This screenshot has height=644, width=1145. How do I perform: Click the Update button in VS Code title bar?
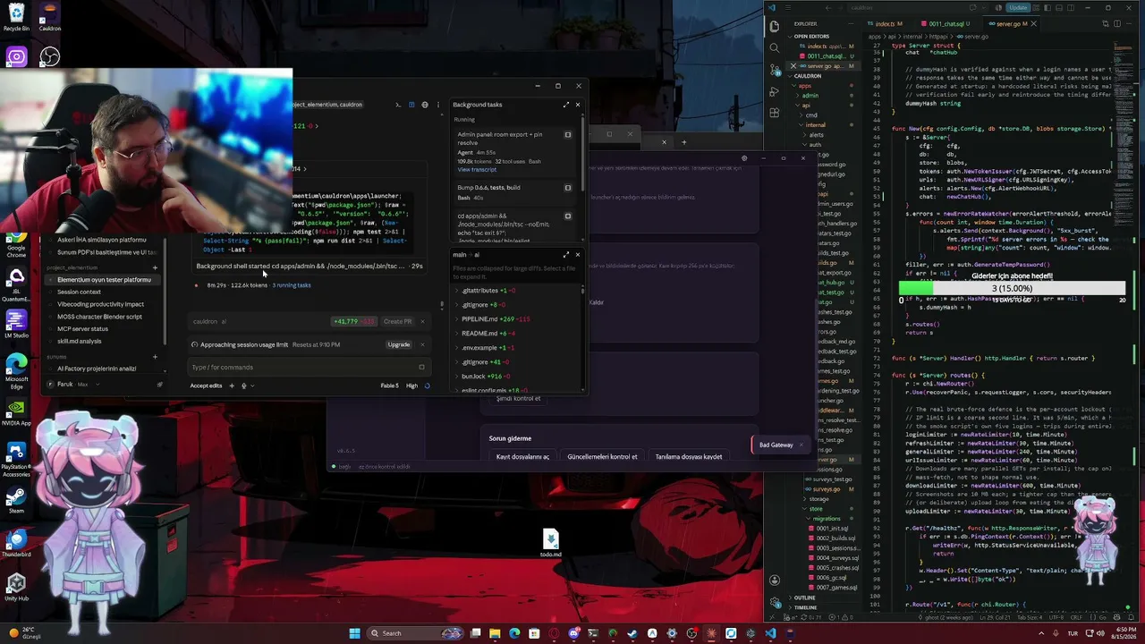coord(1018,8)
